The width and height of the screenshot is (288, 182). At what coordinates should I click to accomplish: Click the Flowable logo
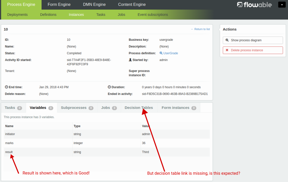254,5
